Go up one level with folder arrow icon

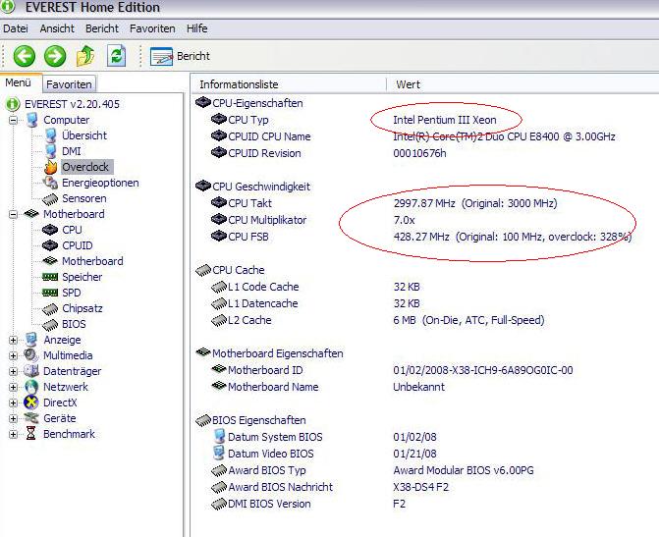85,56
